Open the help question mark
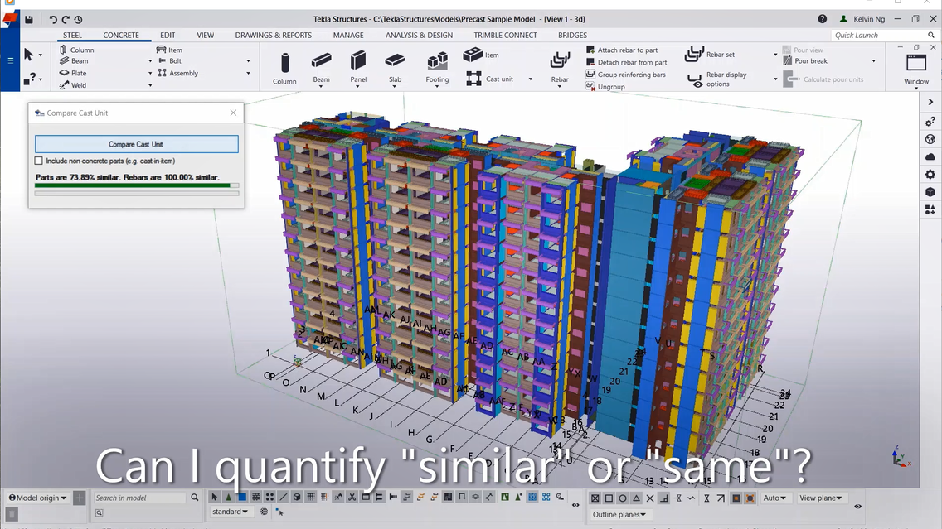Screen dimensions: 942x529 pos(822,19)
